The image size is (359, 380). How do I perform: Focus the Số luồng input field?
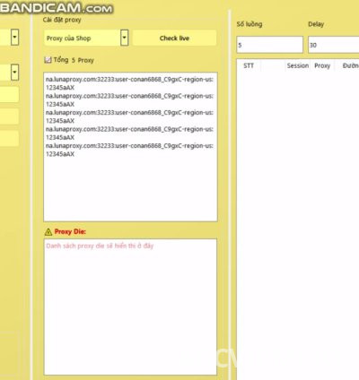pyautogui.click(x=270, y=45)
